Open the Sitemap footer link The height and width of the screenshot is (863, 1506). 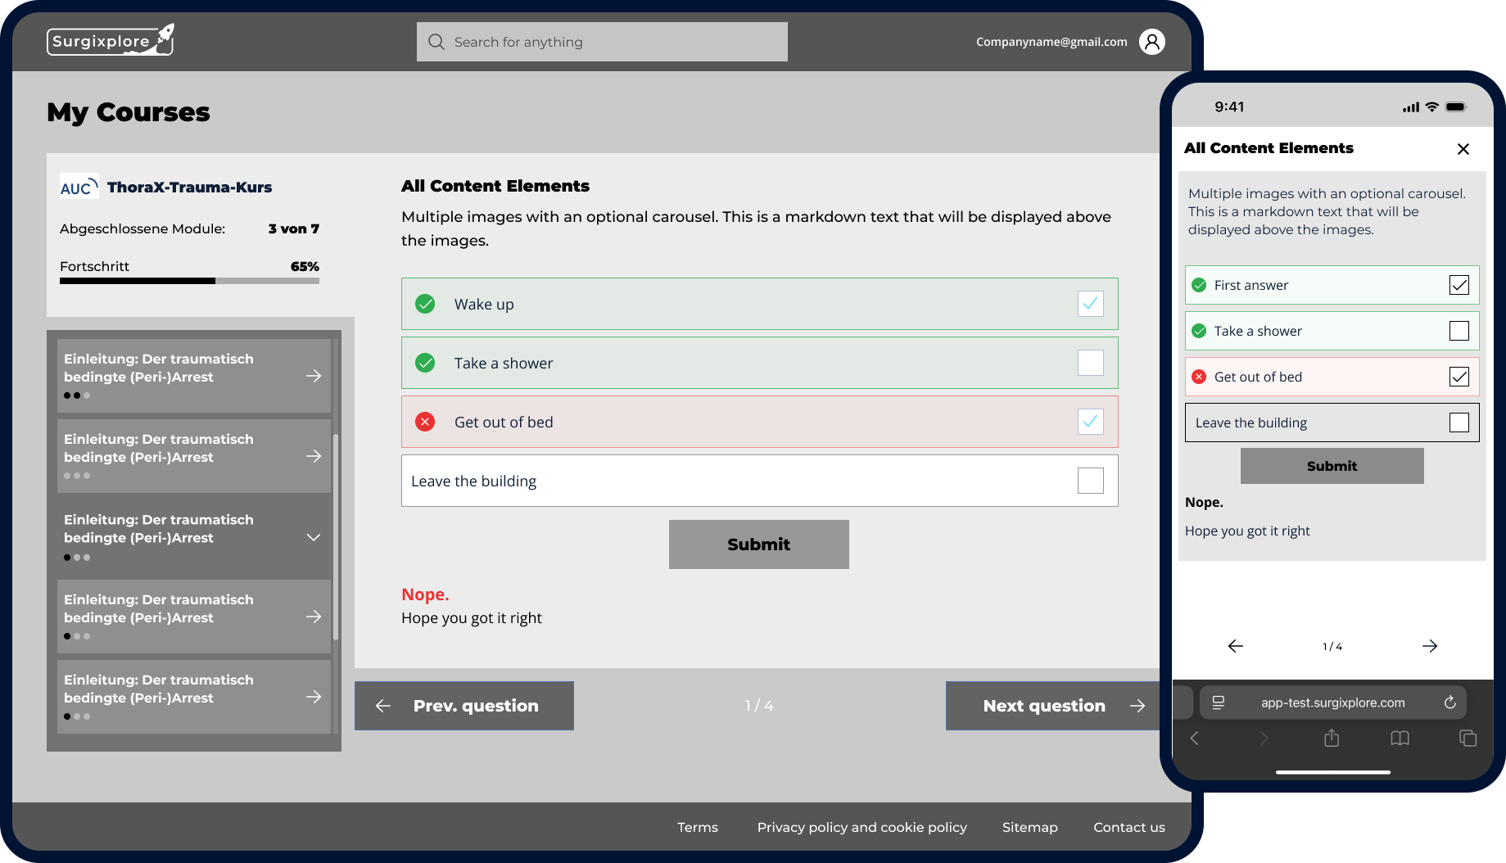point(1030,827)
